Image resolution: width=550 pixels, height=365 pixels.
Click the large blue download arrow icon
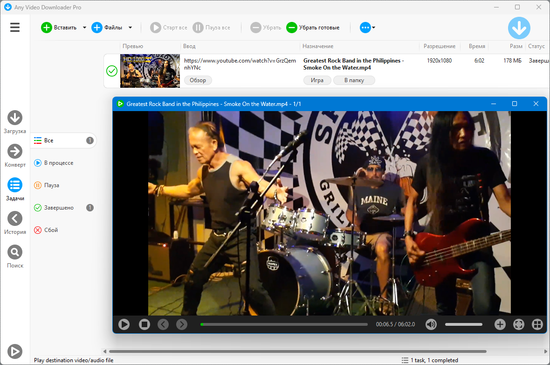(x=519, y=28)
